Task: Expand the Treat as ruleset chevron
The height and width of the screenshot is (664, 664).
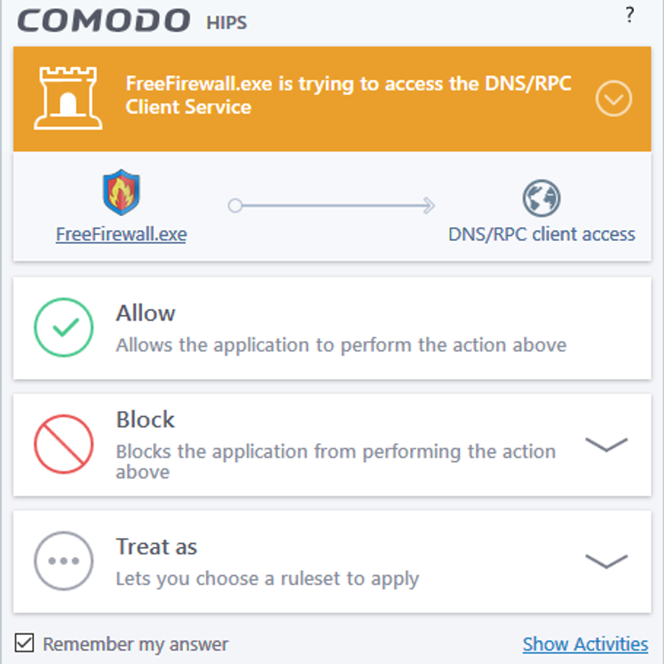Action: [606, 561]
